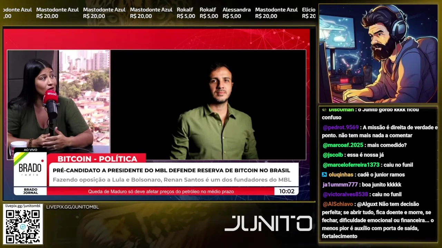The width and height of the screenshot is (442, 248).
Task: Click the @Alguxt mention in AlSchiavo's message
Action: (x=367, y=204)
